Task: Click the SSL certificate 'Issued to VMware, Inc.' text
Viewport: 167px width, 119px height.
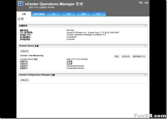Action: 93,32
